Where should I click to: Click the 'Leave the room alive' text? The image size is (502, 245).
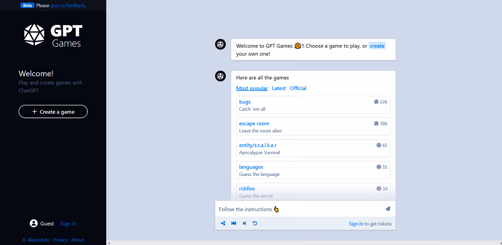(260, 131)
